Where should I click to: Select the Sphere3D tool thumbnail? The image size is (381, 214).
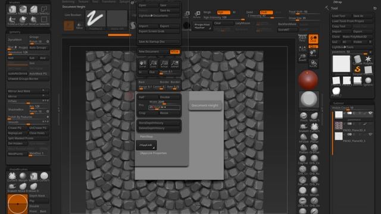[x=368, y=81]
